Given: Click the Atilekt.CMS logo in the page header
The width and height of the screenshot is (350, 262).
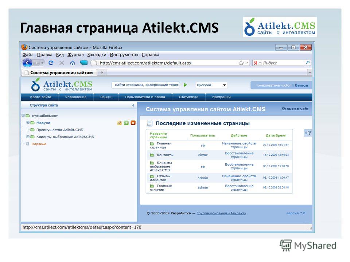Looking at the screenshot, I should point(62,85).
